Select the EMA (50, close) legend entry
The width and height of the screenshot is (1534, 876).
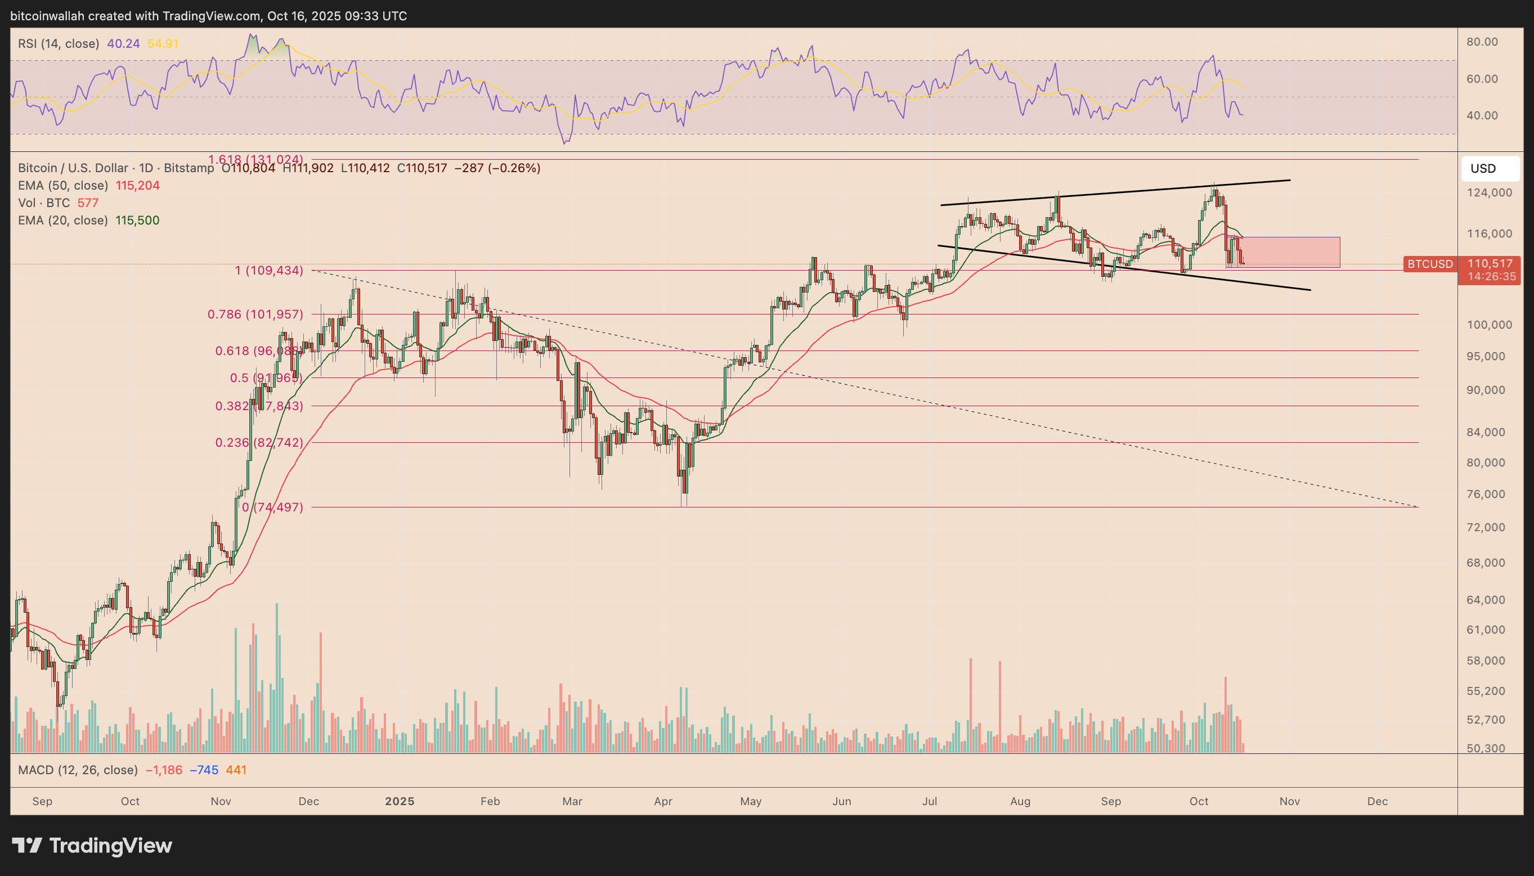point(62,185)
